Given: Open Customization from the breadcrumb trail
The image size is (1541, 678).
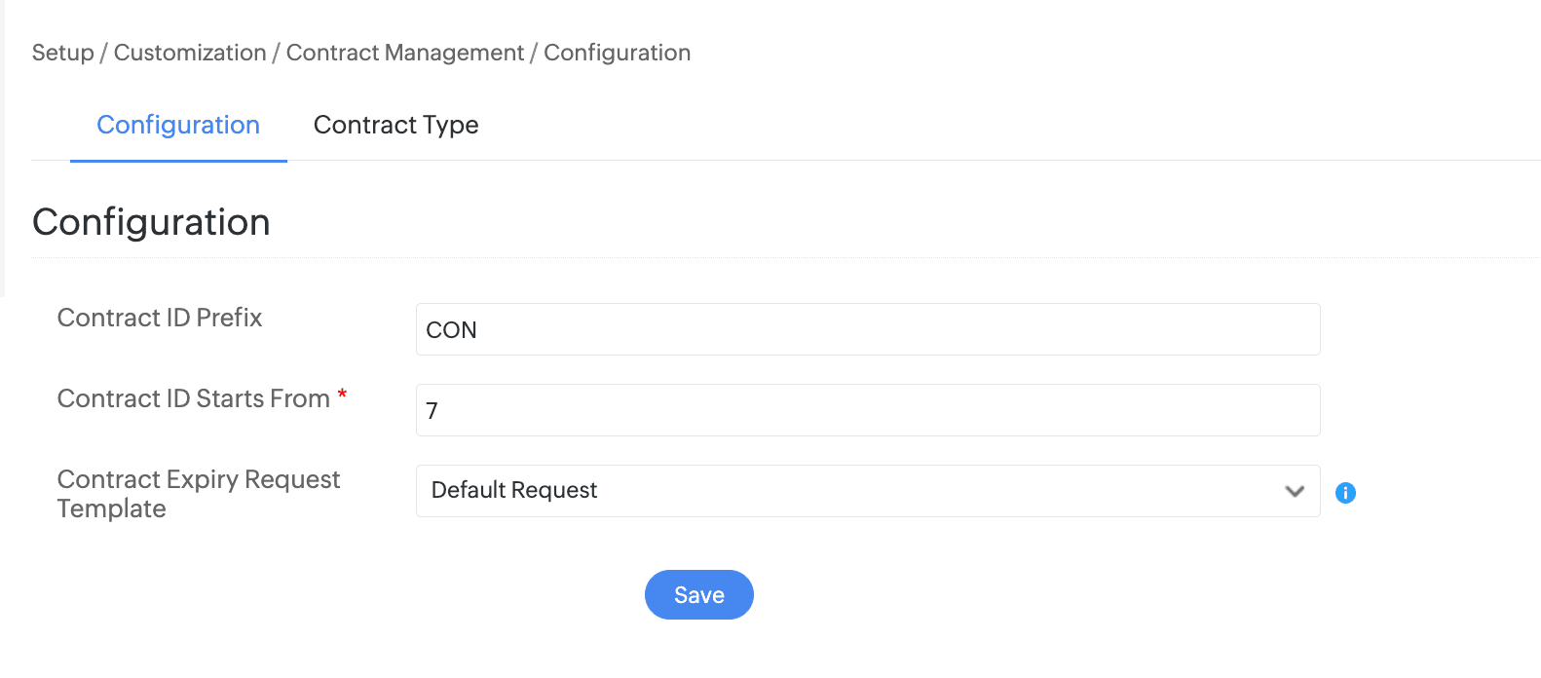Looking at the screenshot, I should click(x=190, y=53).
